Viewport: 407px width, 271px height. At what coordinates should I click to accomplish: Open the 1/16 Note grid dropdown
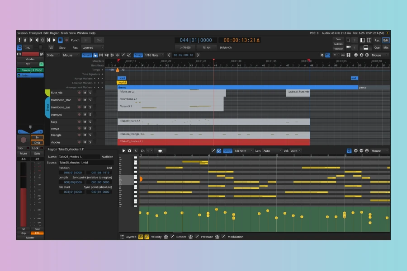pos(153,55)
